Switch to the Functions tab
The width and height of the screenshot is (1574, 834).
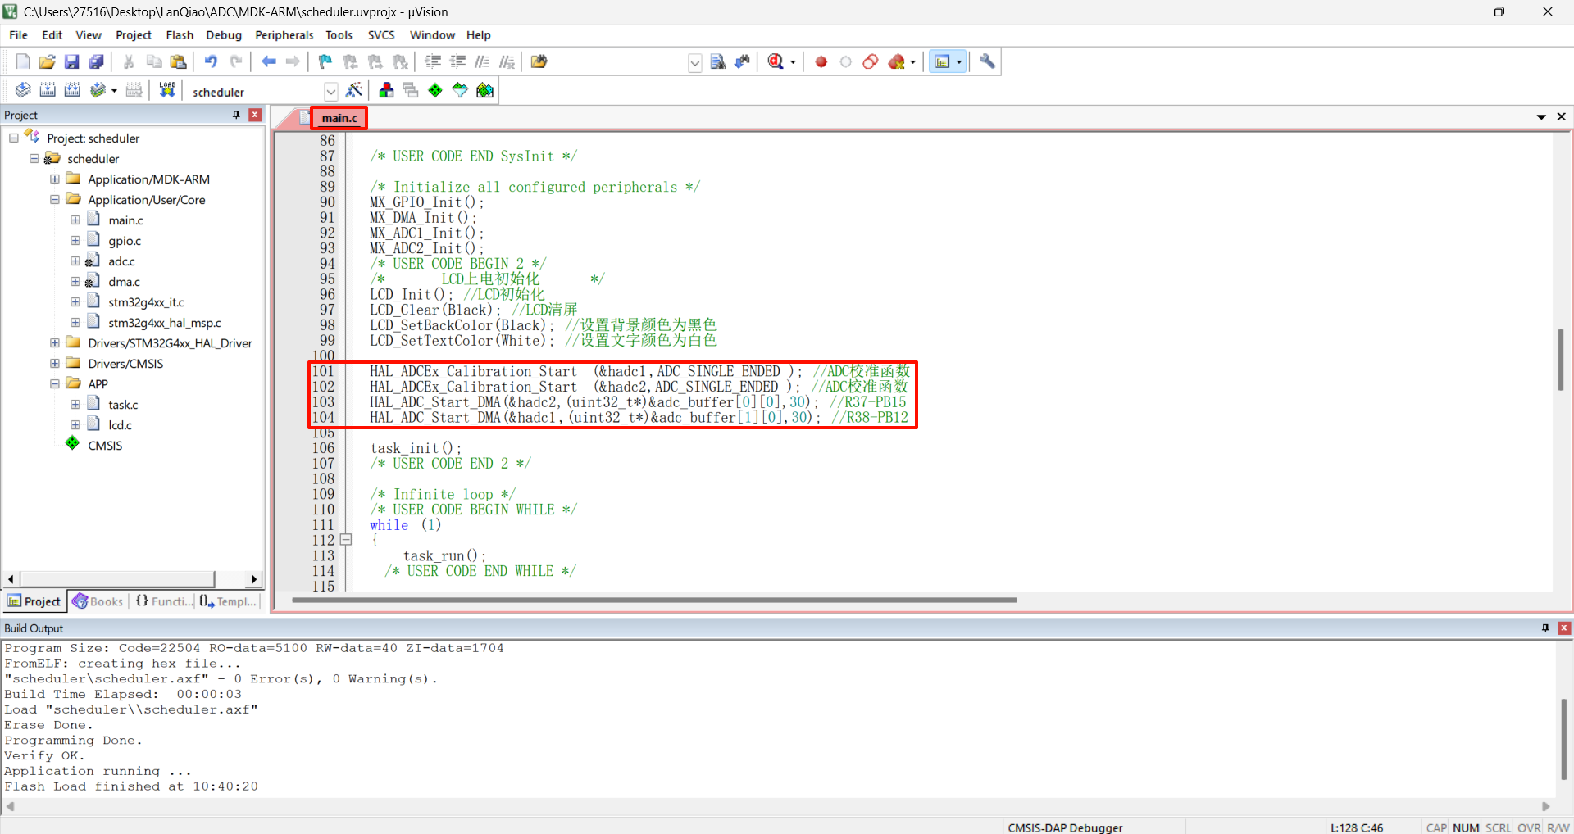click(x=164, y=601)
